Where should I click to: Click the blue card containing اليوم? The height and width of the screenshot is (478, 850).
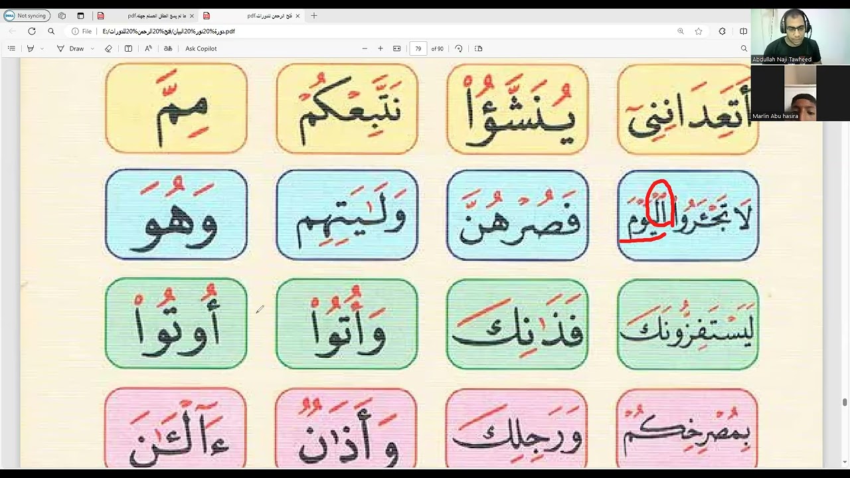point(688,214)
